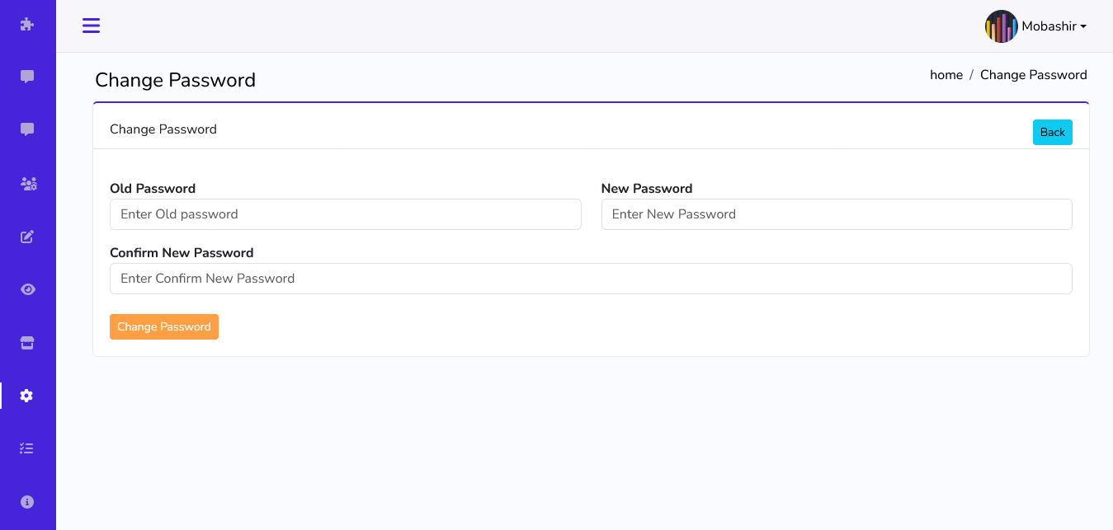
Task: Toggle the hamburger menu button
Action: coord(91,26)
